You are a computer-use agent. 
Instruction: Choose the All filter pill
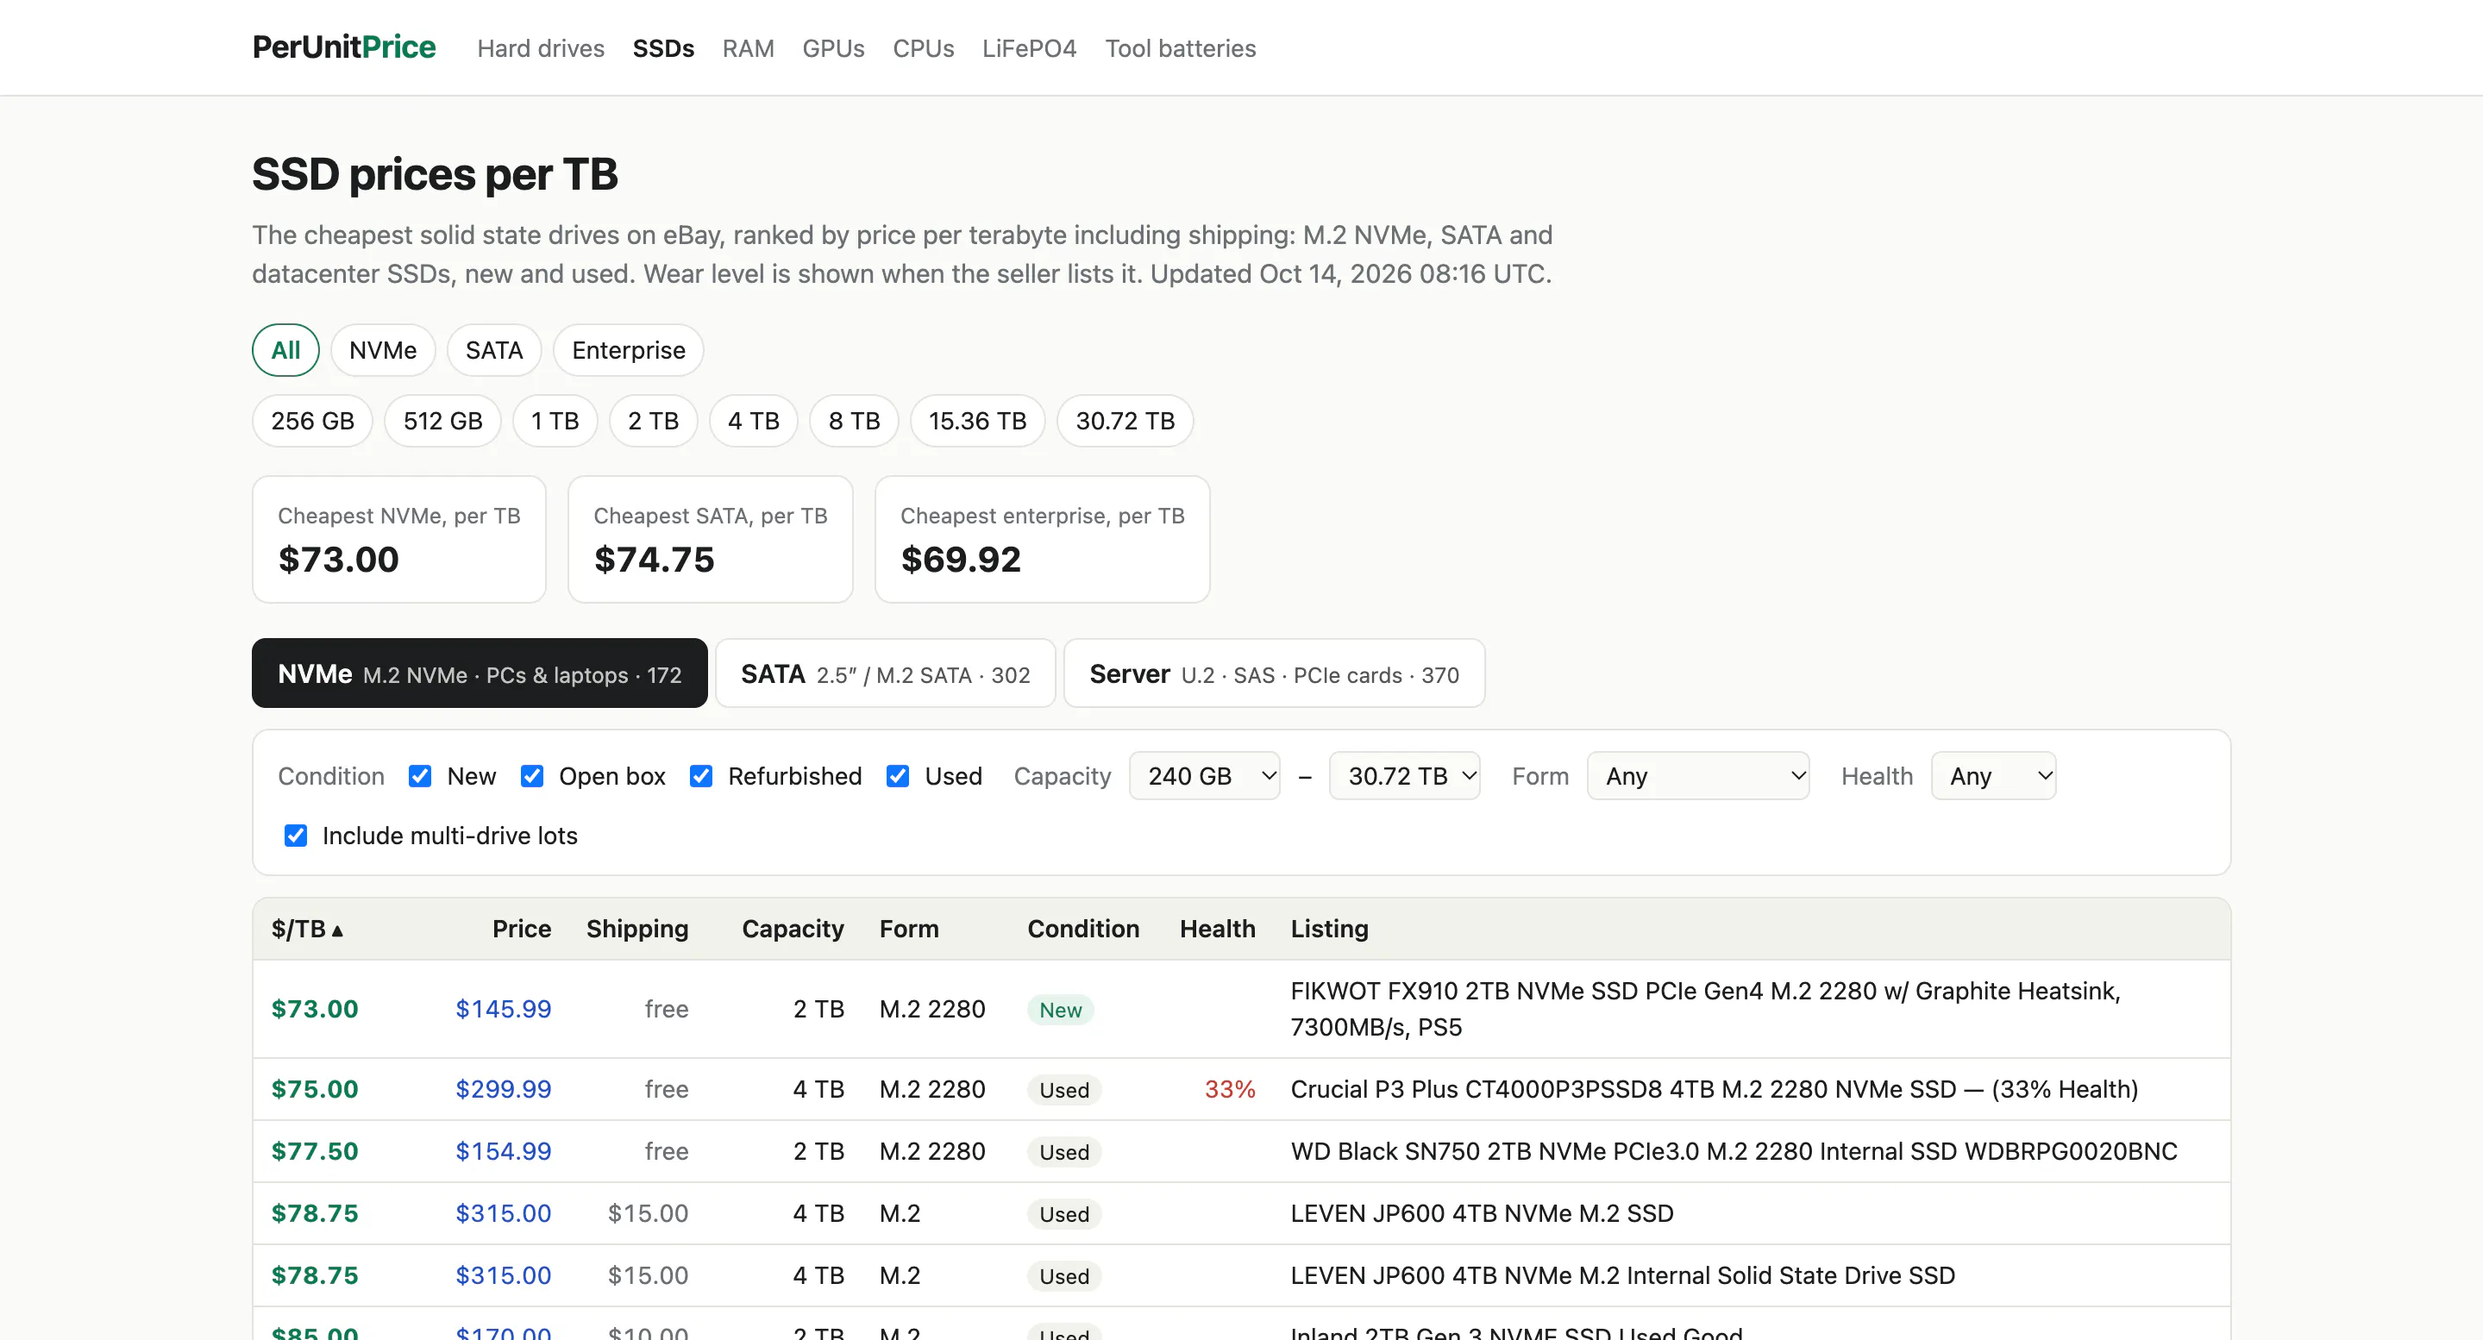285,350
